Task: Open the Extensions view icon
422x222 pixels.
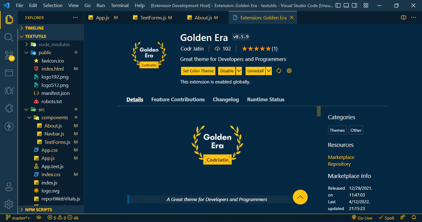Action: coord(9,108)
